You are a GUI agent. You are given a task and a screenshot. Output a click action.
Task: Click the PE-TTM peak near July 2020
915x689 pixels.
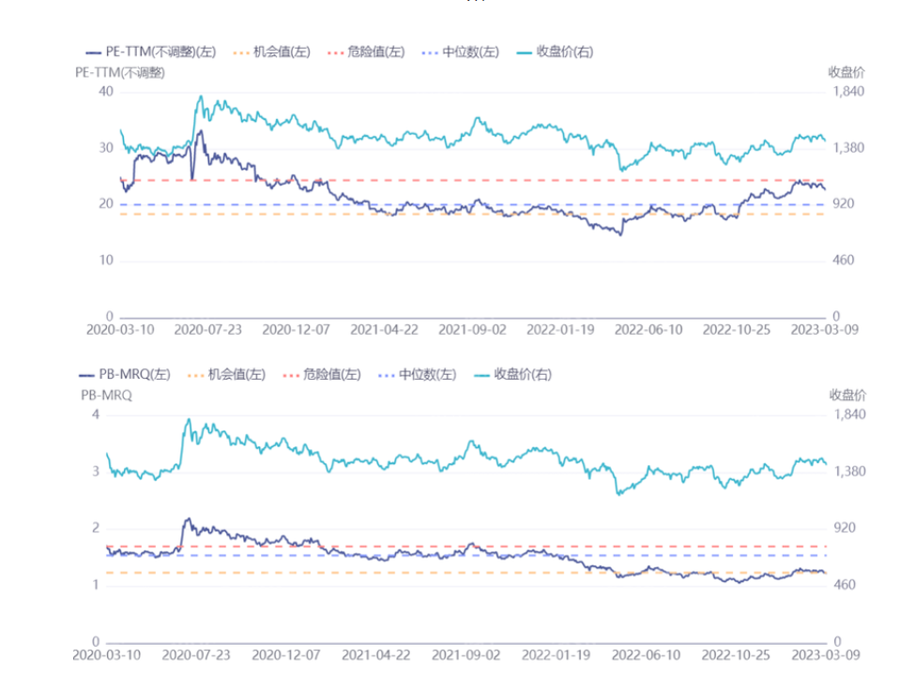point(199,131)
